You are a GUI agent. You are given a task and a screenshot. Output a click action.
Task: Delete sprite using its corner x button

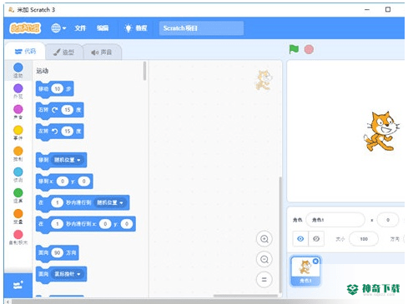[x=315, y=261]
